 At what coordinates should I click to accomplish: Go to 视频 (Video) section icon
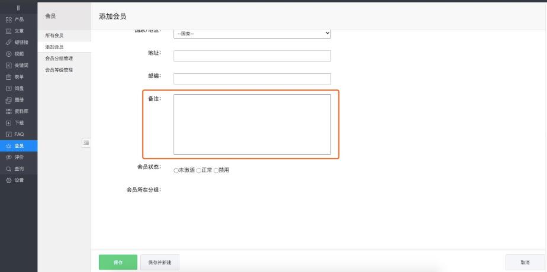9,54
